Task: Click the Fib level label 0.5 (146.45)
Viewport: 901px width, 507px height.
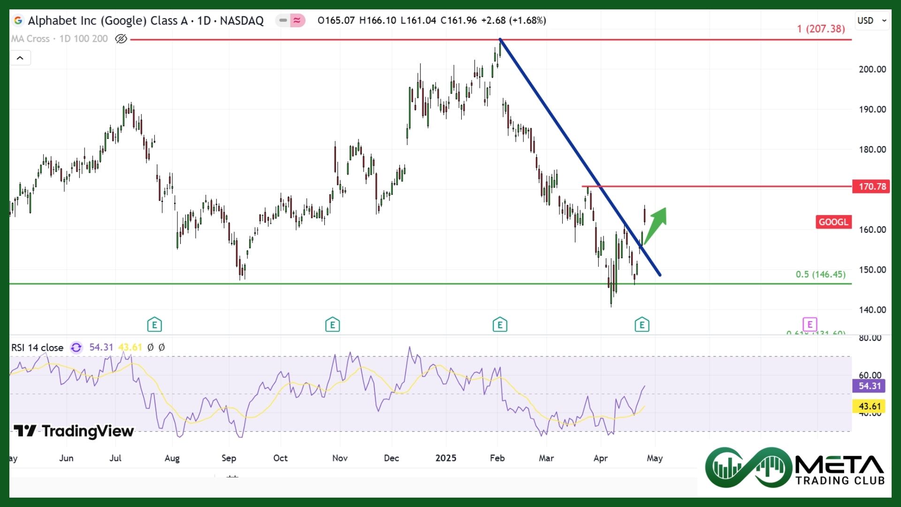Action: (821, 275)
